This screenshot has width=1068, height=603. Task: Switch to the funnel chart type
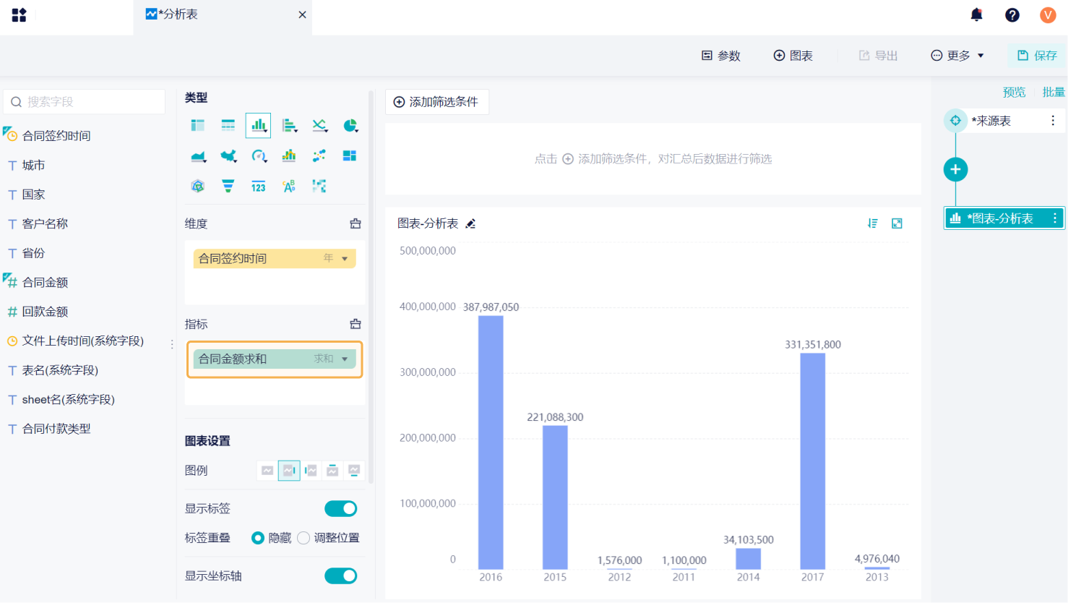click(x=228, y=187)
